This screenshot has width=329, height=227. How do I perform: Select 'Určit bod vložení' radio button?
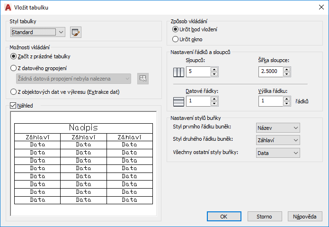click(175, 29)
